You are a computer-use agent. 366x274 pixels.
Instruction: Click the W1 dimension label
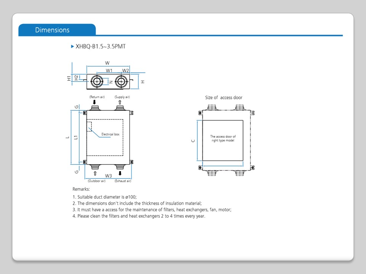tap(109, 70)
